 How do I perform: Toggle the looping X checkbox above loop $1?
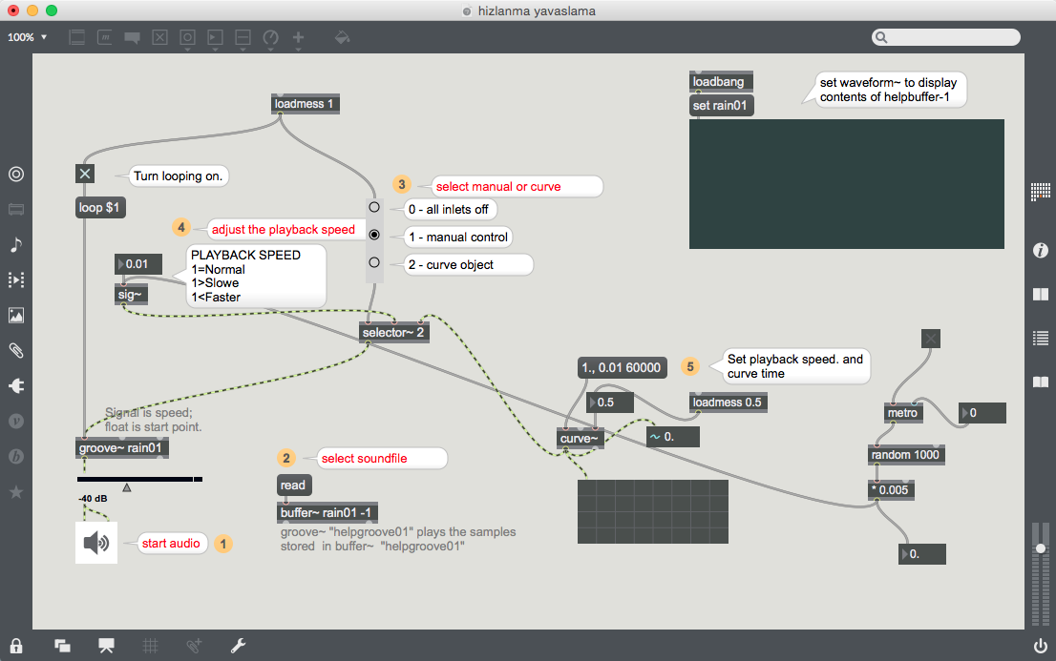coord(86,174)
